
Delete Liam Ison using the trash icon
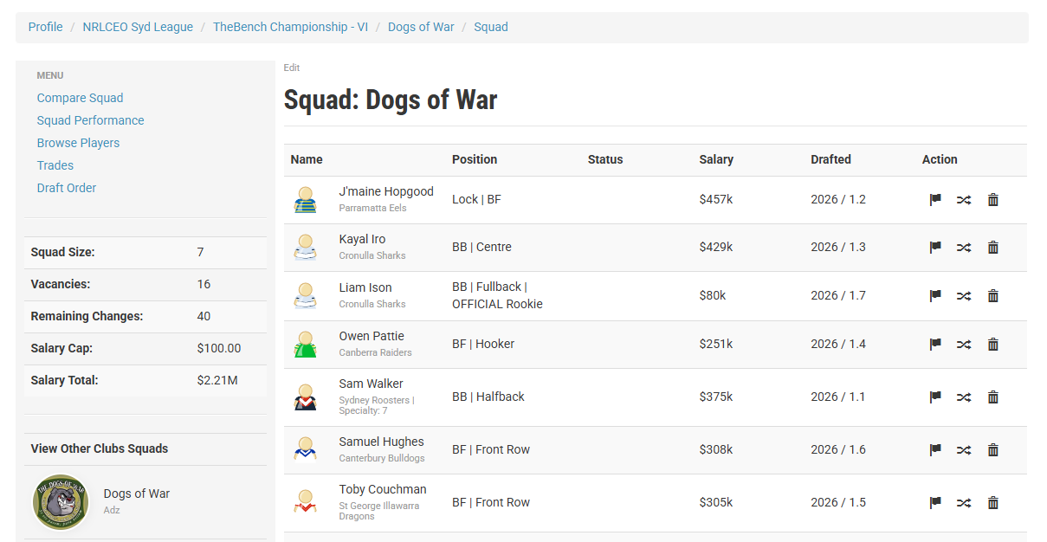coord(993,296)
